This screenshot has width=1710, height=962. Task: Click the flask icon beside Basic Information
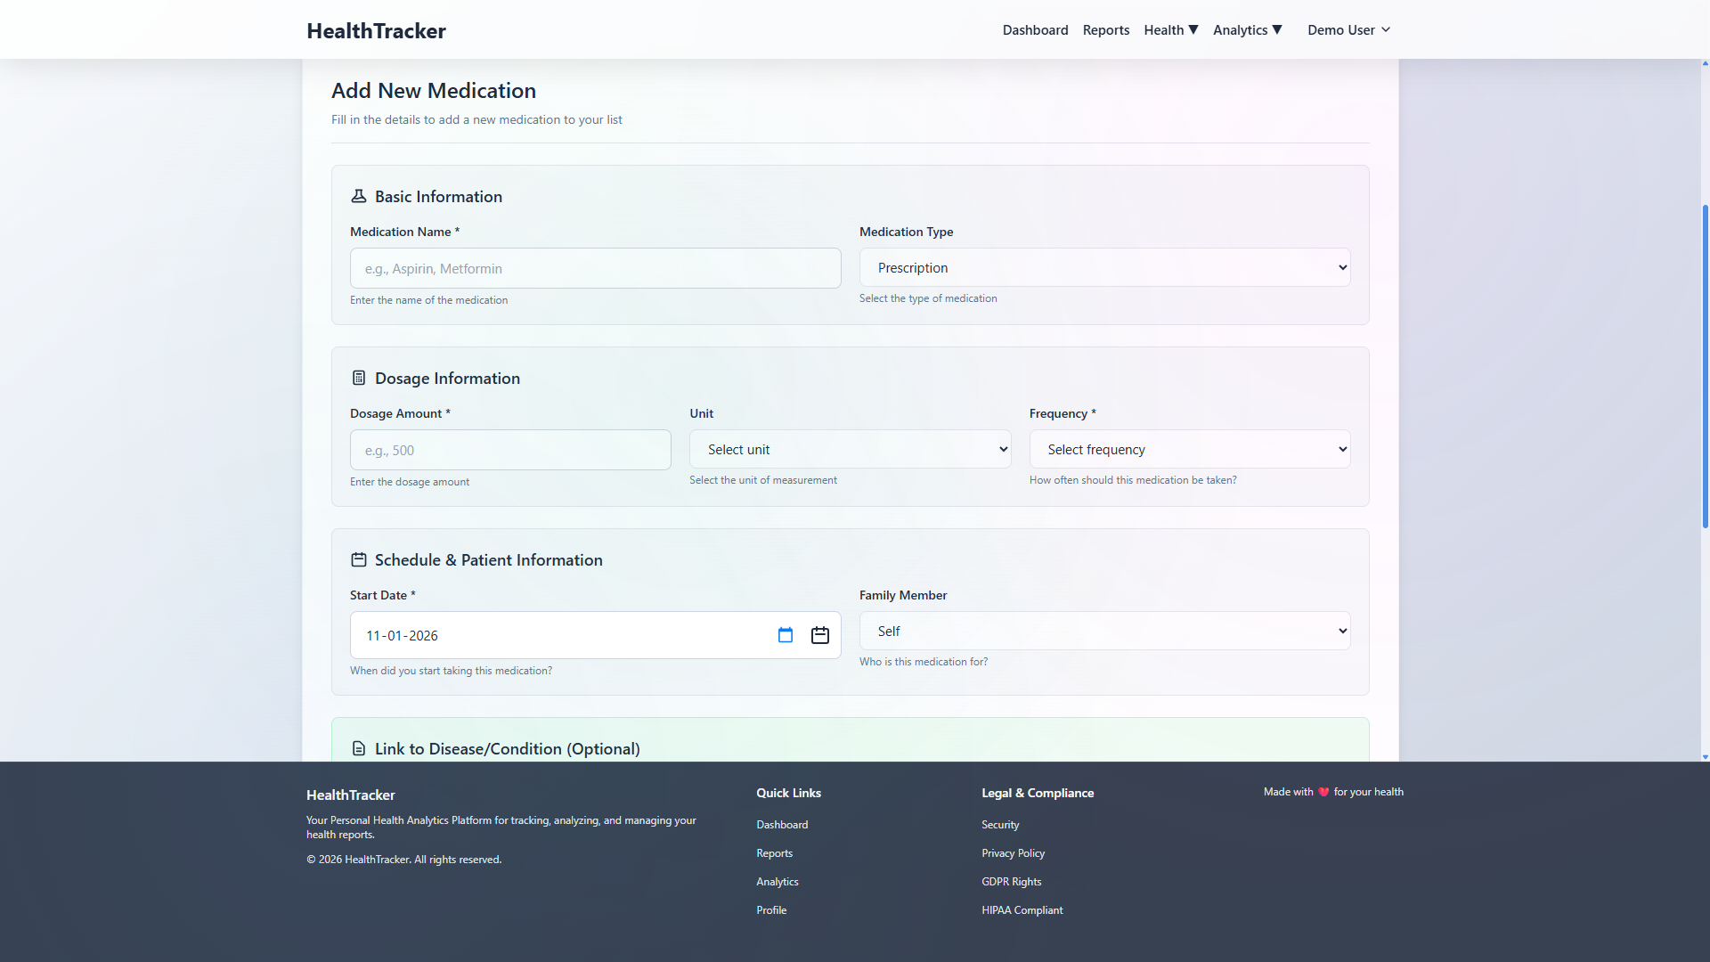(x=359, y=196)
